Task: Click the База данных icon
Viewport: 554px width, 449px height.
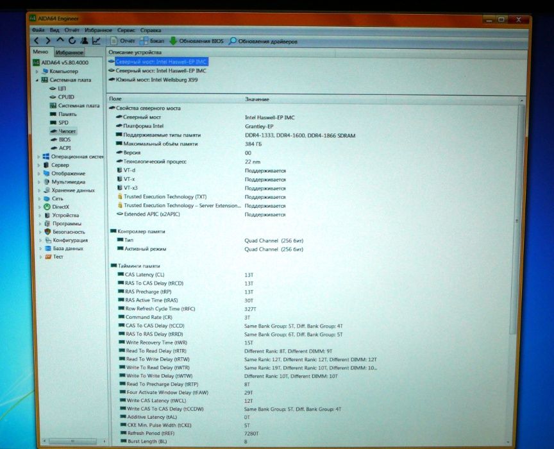Action: (48, 248)
